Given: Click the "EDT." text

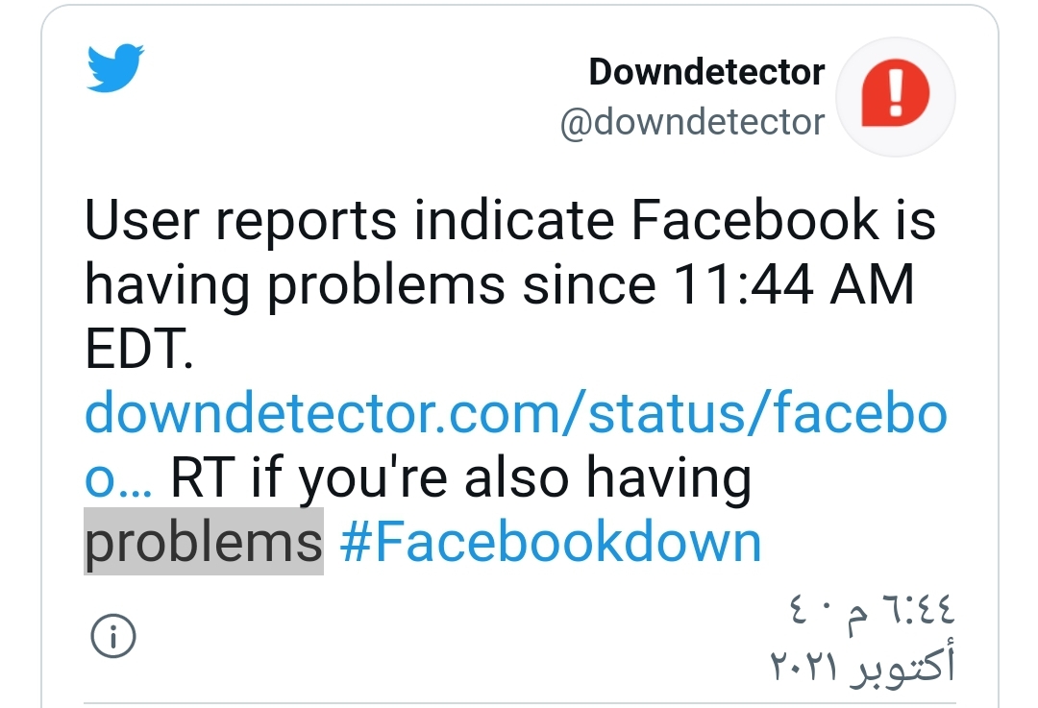Looking at the screenshot, I should pyautogui.click(x=140, y=351).
